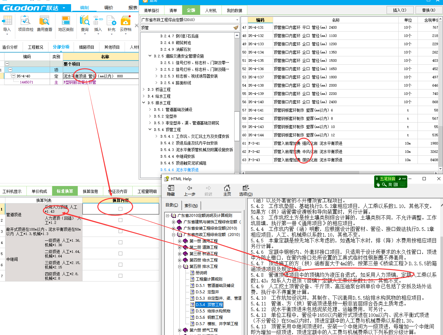Open the 措施项目 tab
The image size is (443, 335).
(86, 47)
